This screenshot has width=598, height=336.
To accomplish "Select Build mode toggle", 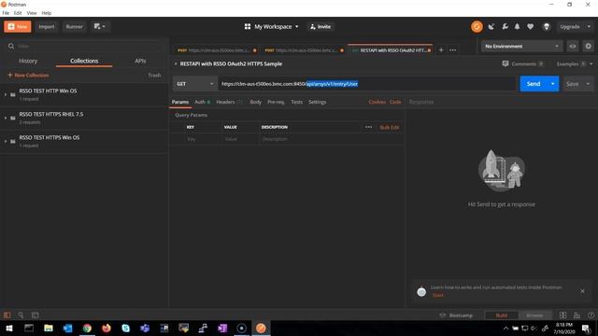I will click(x=502, y=315).
